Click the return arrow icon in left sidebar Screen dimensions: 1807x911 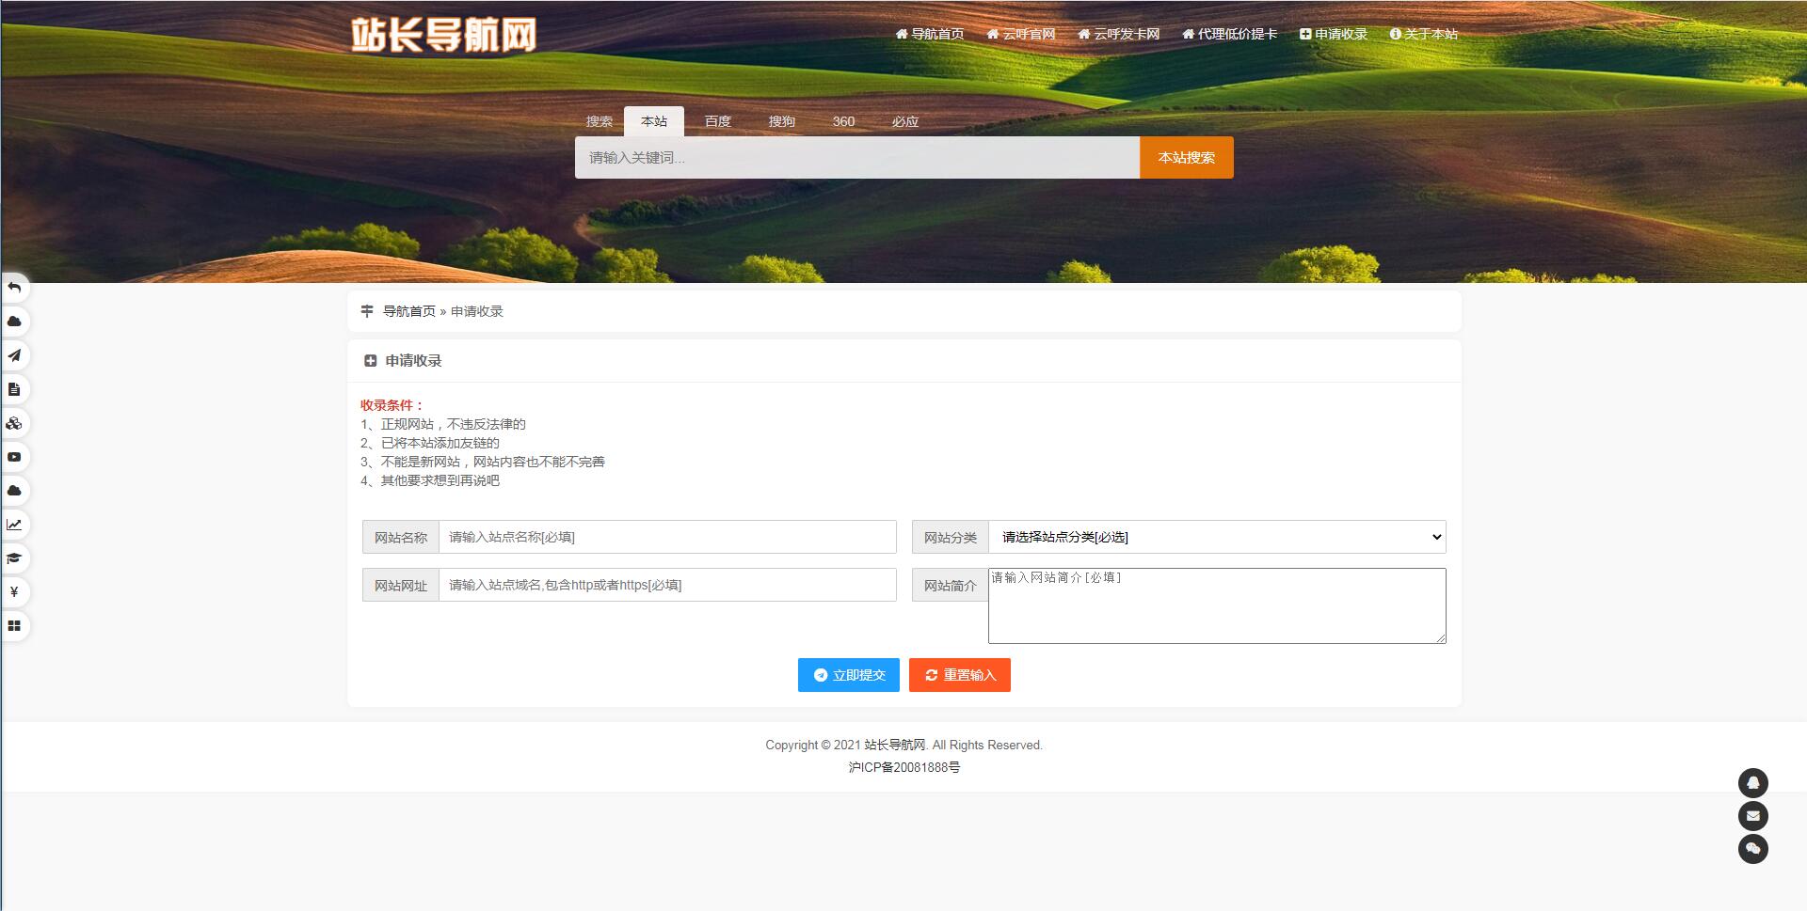pos(14,289)
